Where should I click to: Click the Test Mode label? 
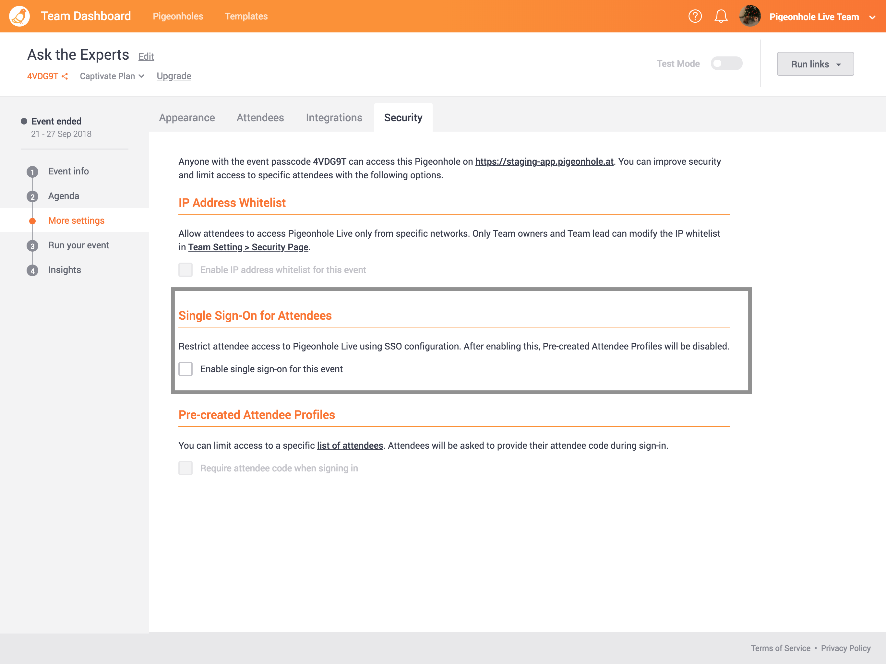point(678,64)
